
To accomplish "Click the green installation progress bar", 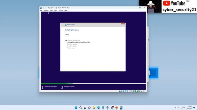I will point(57,84).
